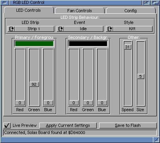Click the cycle arrow icon on the Event selector

tap(61, 29)
